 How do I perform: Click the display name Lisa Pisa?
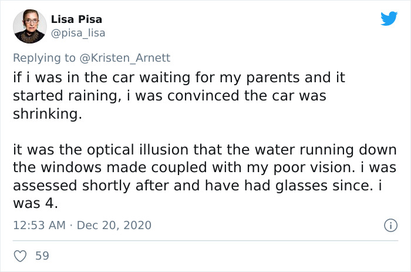pyautogui.click(x=76, y=19)
